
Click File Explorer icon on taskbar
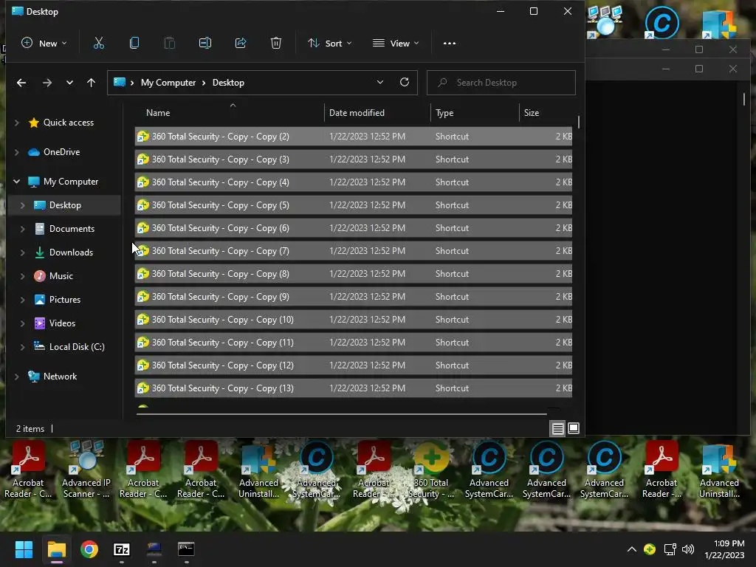point(56,549)
